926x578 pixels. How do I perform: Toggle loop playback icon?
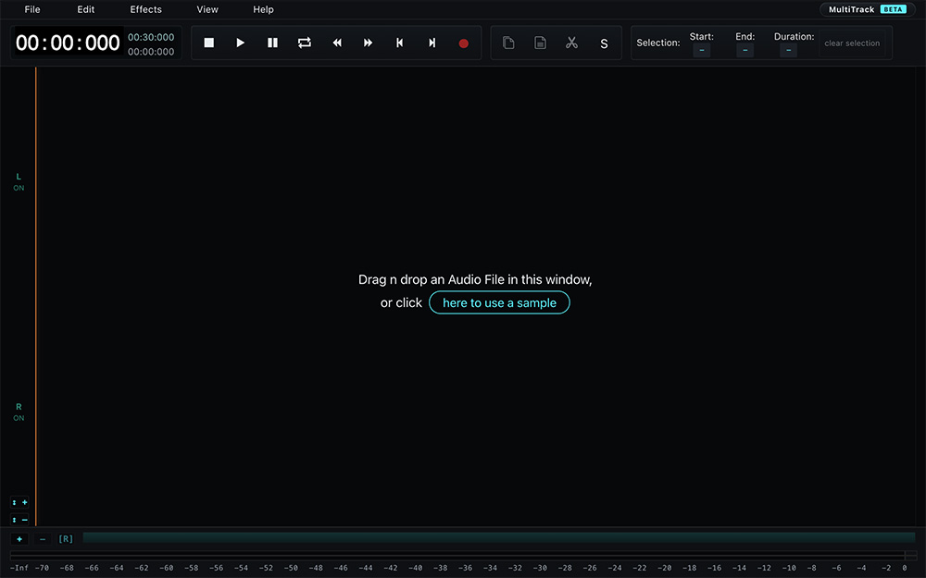coord(304,43)
